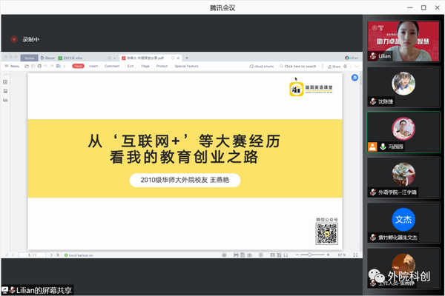Click the Share button in the toolbar
This screenshot has height=296, width=445.
[x=334, y=66]
